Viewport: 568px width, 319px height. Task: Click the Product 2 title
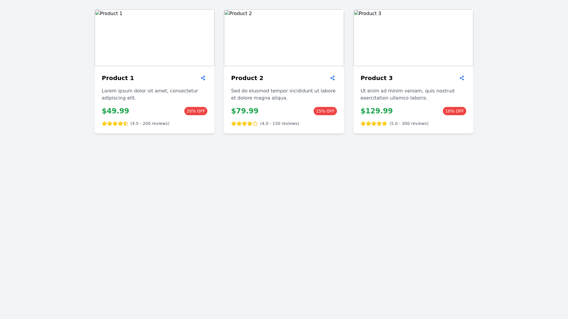point(247,78)
